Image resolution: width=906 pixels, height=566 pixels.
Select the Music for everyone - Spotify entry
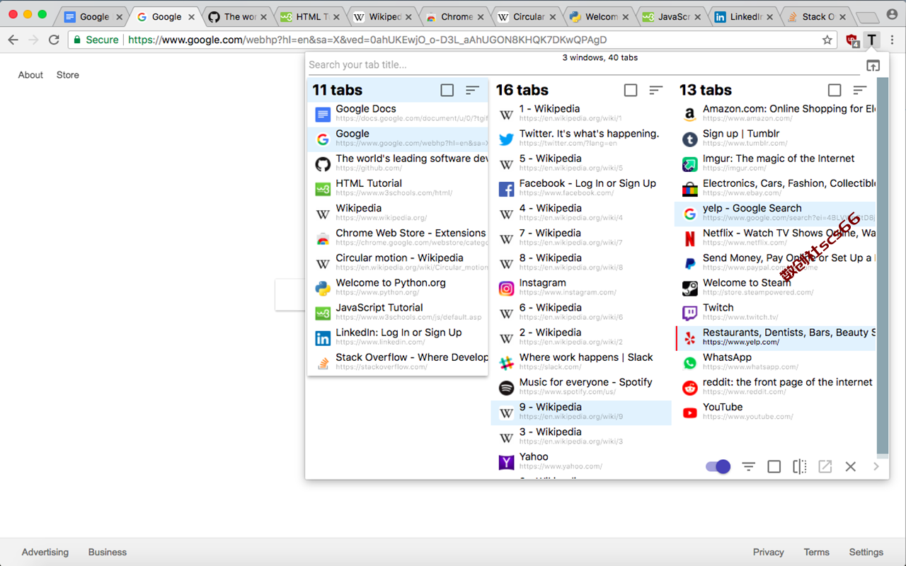[581, 388]
